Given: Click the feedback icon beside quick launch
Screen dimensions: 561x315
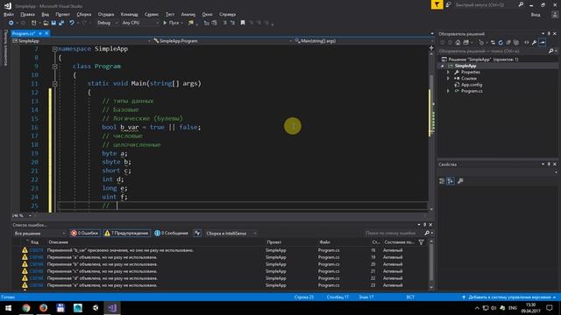Looking at the screenshot, I should 448,4.
